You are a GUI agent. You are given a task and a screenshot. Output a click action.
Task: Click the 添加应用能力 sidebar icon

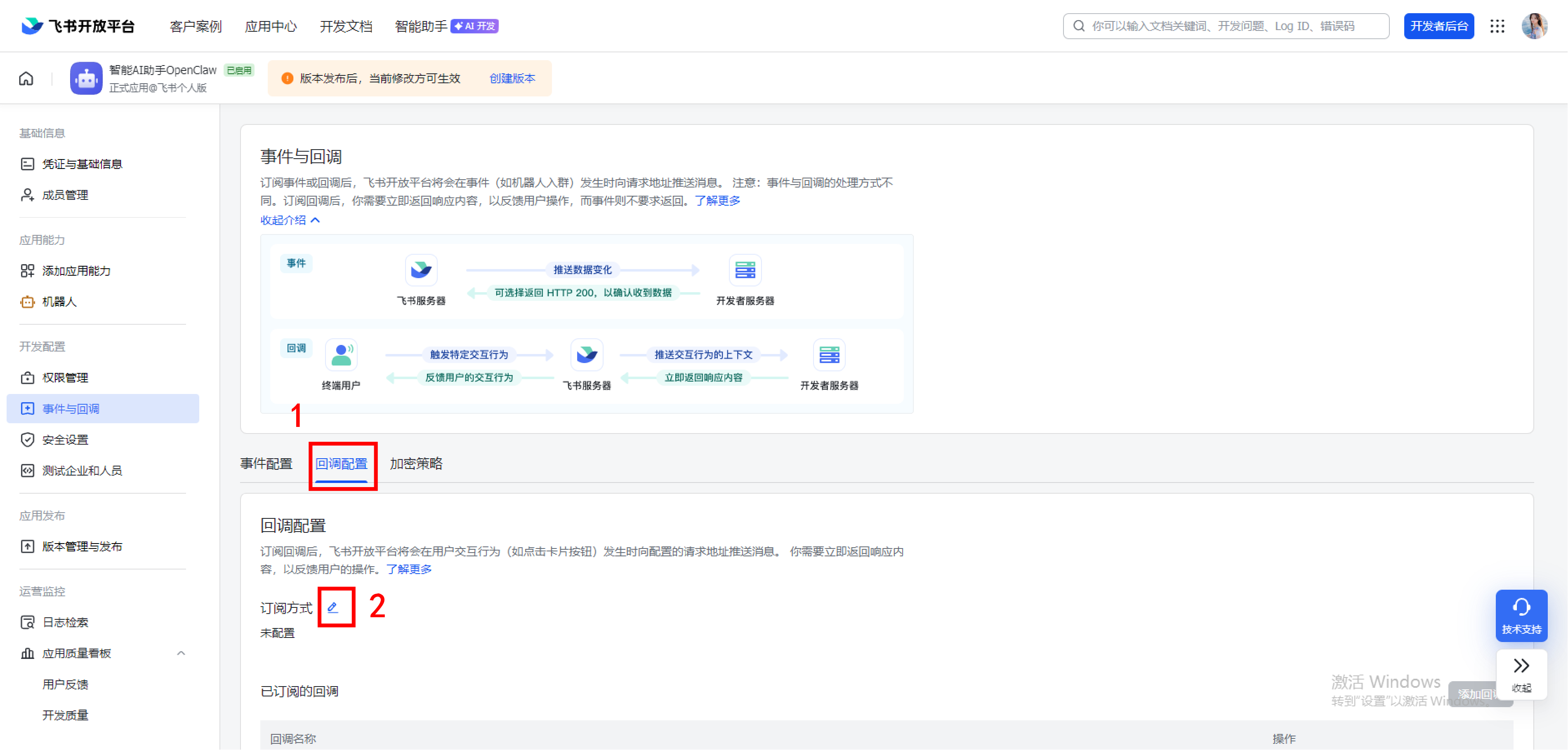(27, 271)
